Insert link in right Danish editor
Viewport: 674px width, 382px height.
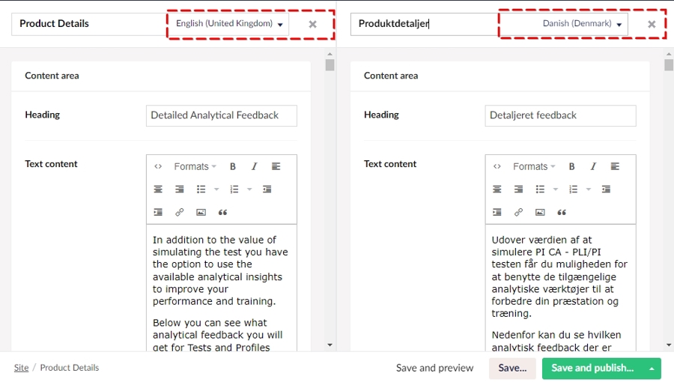[x=519, y=212]
